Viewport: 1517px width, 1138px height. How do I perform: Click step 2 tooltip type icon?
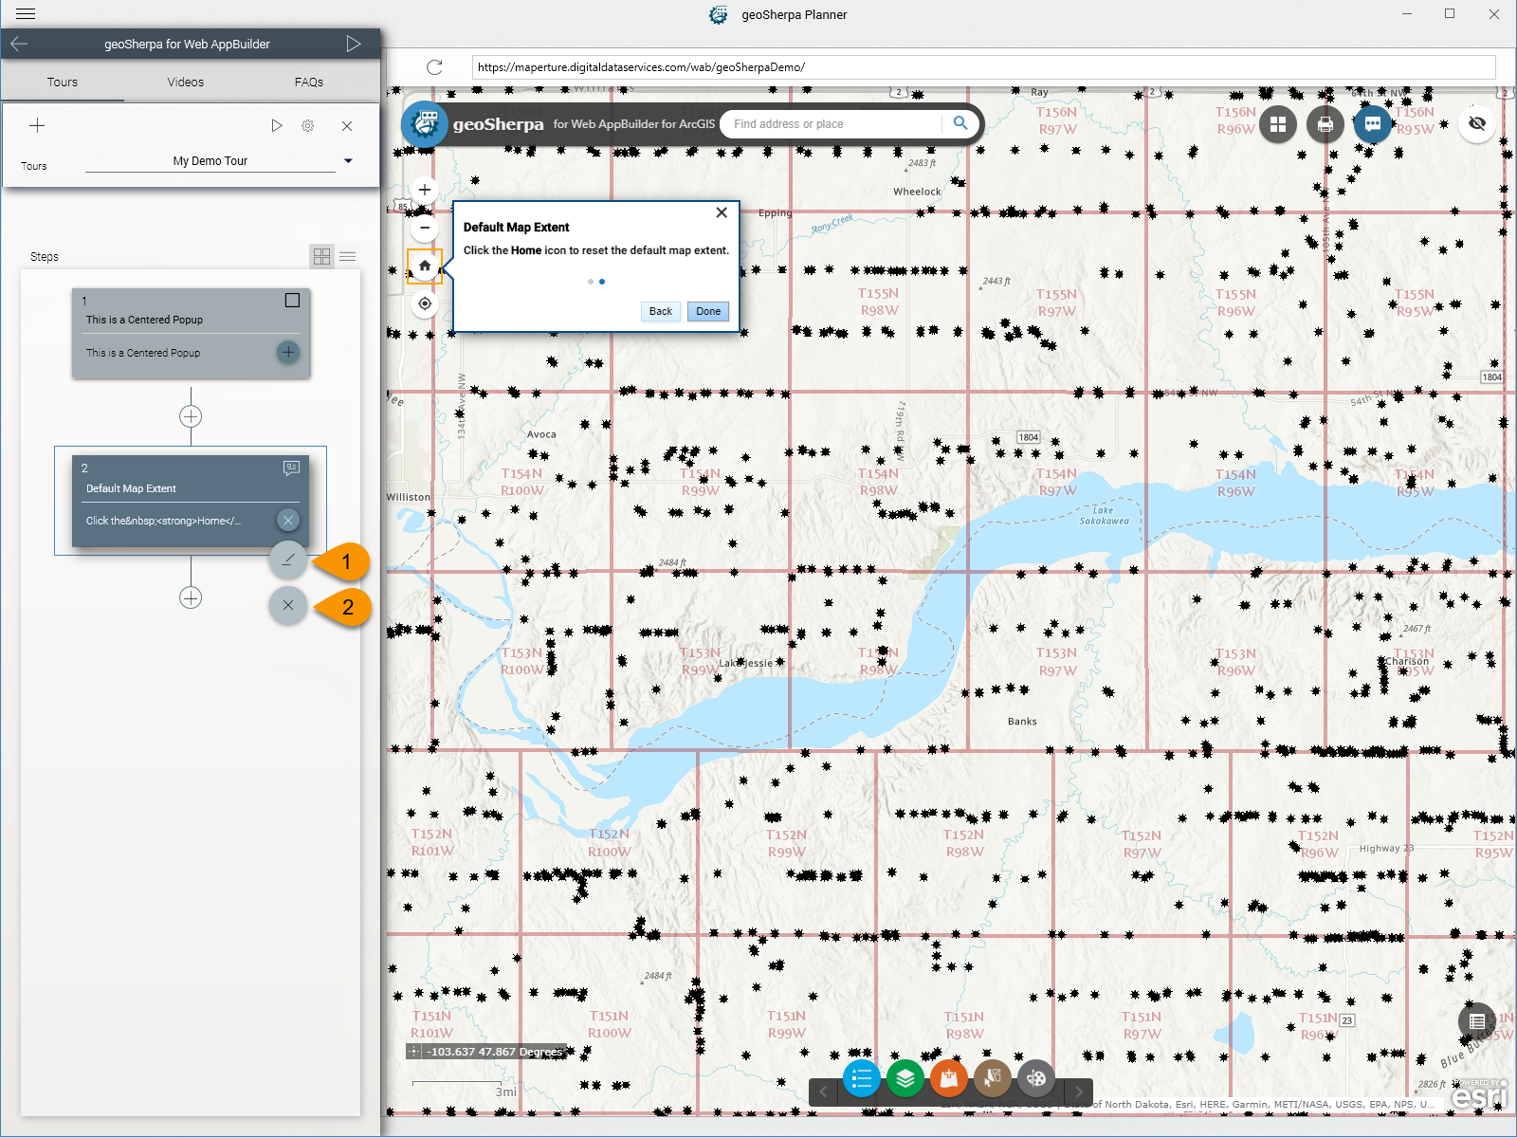pos(291,468)
